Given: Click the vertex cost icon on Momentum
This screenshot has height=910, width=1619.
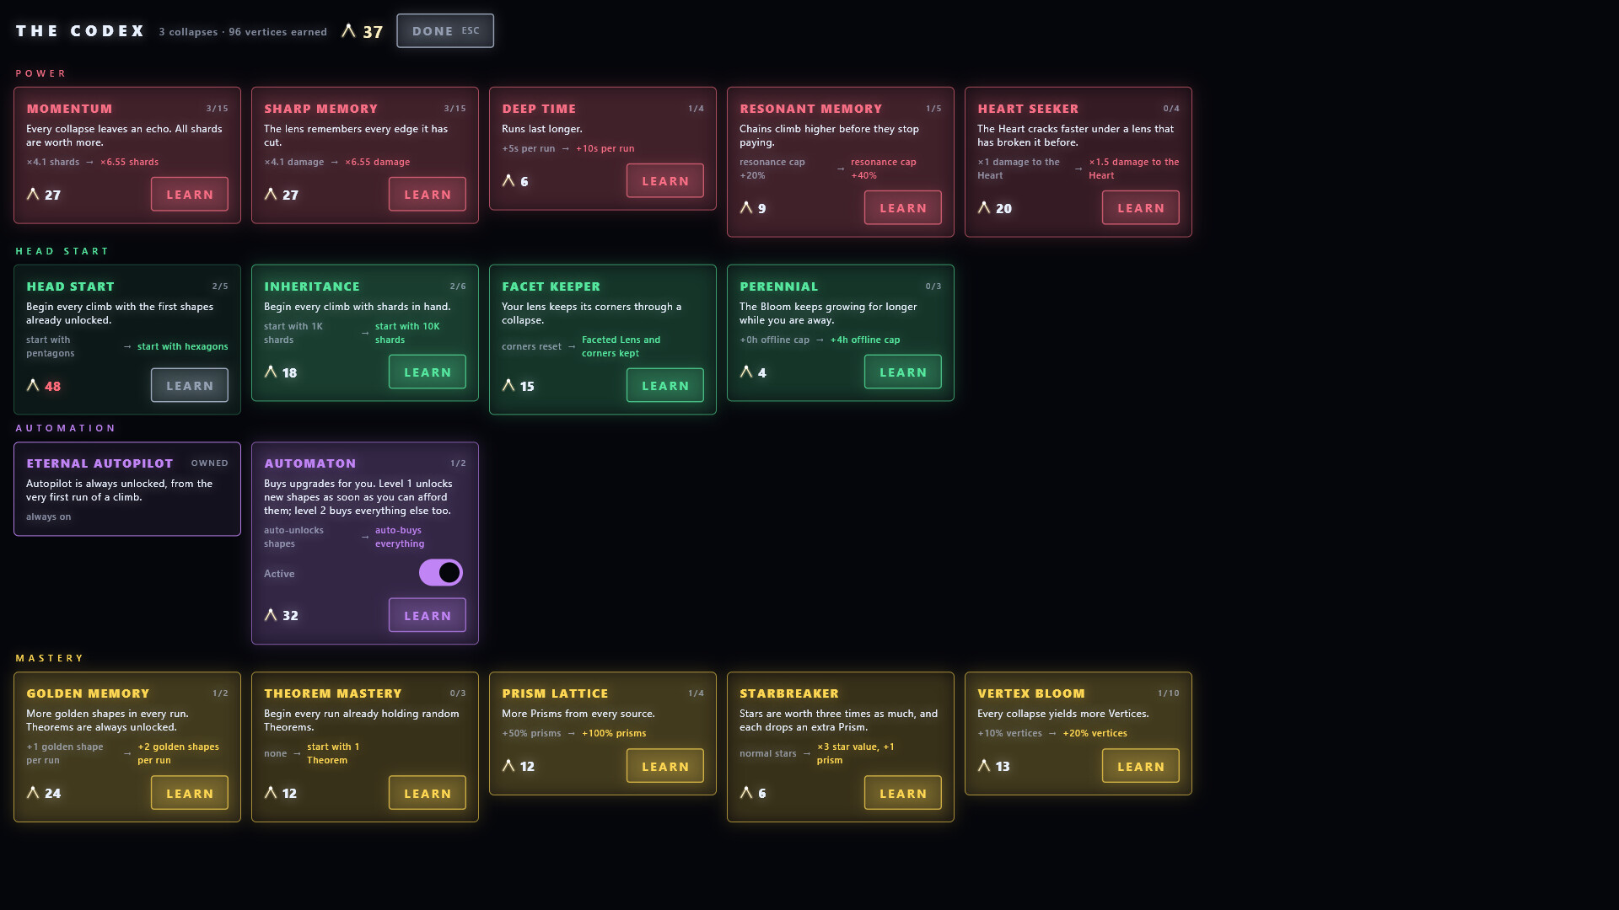Looking at the screenshot, I should coord(33,195).
